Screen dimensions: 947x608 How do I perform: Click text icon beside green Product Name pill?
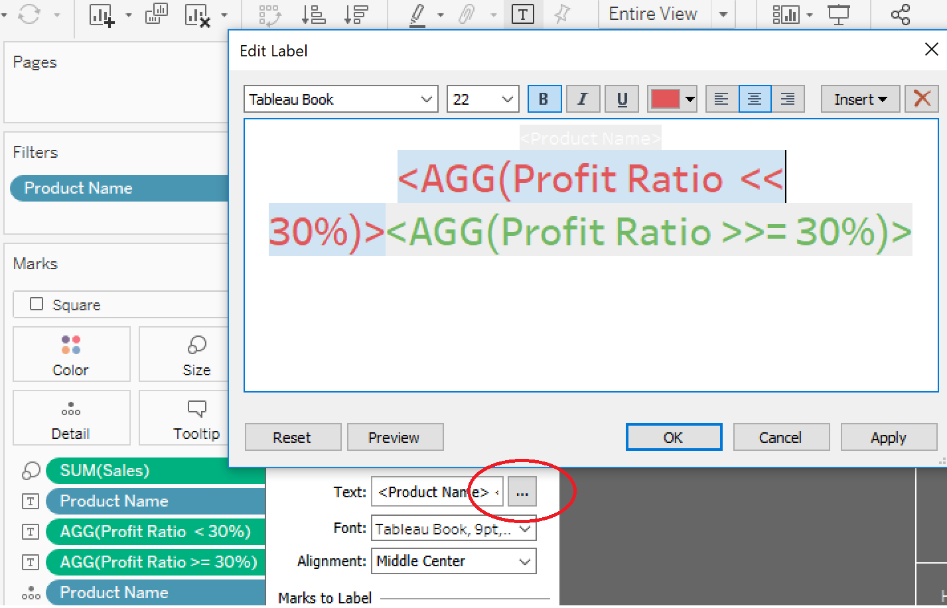[31, 501]
